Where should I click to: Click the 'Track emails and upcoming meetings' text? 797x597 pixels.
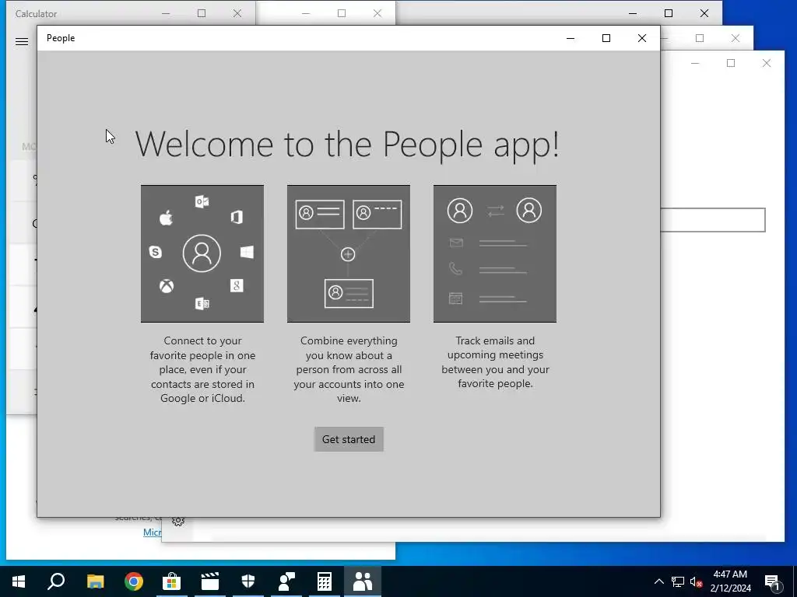point(495,362)
